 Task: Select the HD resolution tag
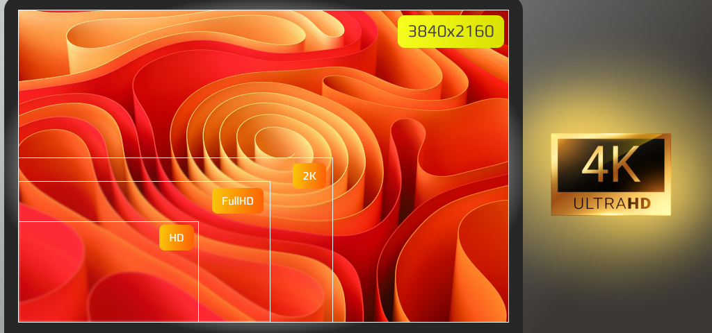(177, 238)
